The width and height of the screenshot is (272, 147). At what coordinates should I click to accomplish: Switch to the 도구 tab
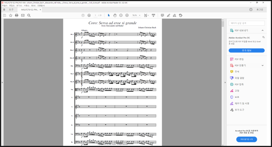click(x=11, y=10)
